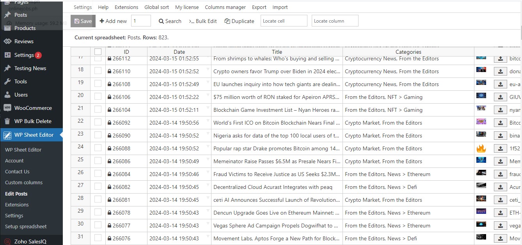
Task: Open Products in the sidebar
Action: tap(25, 28)
